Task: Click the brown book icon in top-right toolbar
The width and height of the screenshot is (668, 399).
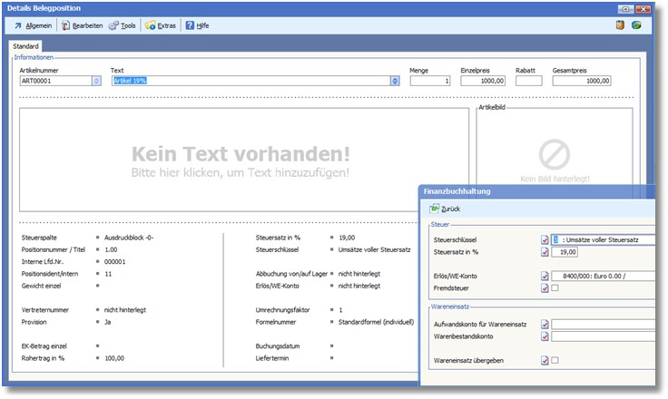Action: pyautogui.click(x=619, y=25)
